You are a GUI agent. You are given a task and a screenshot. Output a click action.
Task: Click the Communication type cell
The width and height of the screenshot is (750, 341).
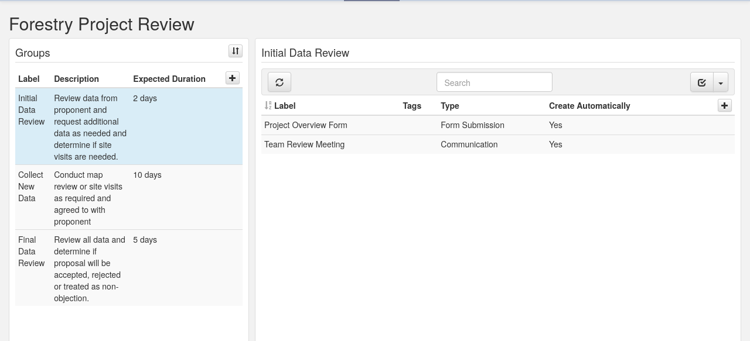click(469, 144)
